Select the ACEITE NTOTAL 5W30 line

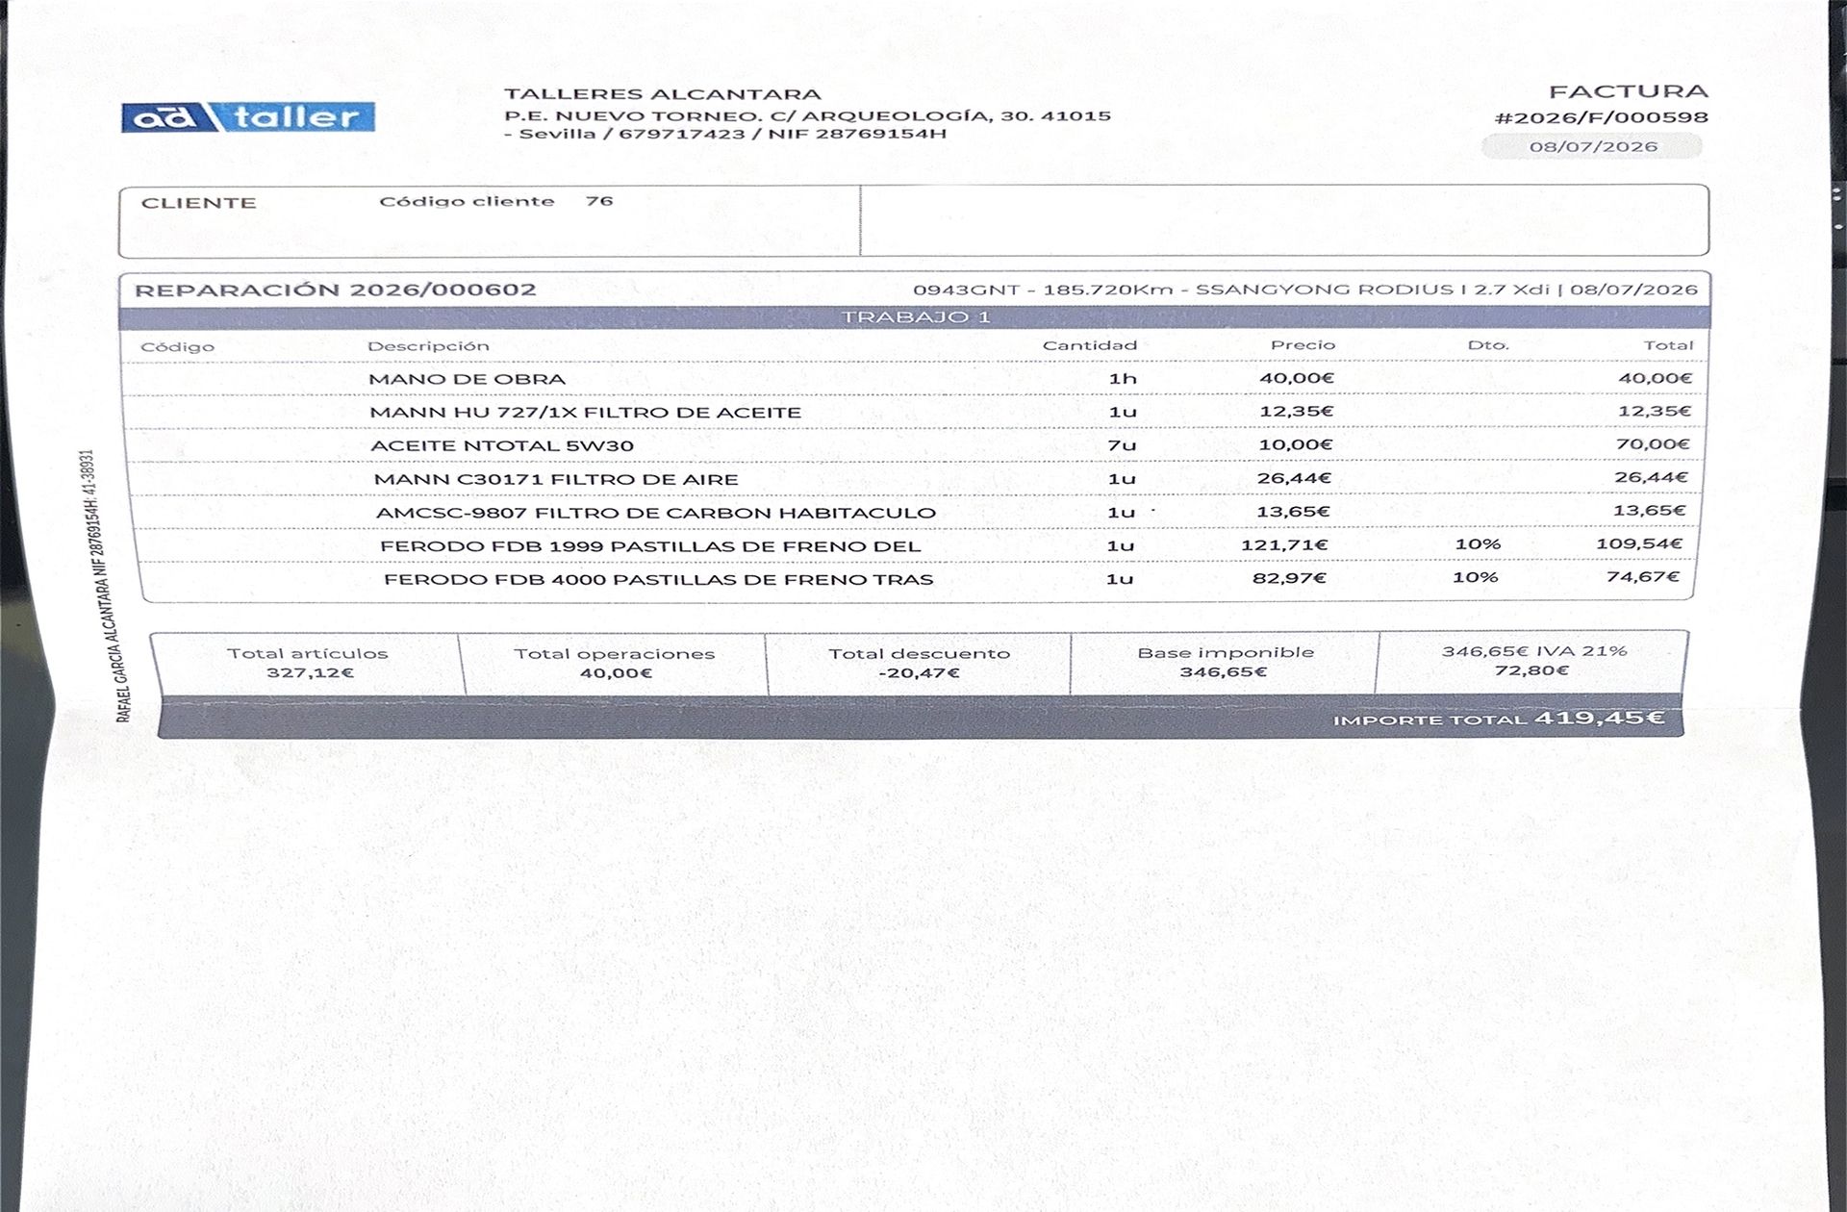[502, 445]
